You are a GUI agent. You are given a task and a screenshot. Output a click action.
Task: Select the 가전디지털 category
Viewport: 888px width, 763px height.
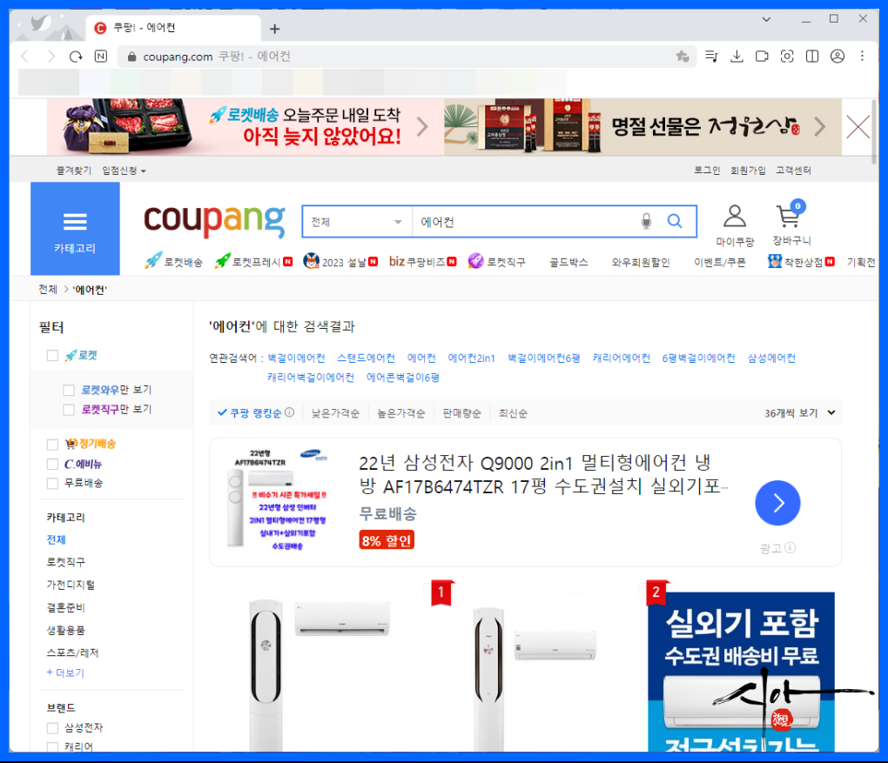tap(71, 585)
